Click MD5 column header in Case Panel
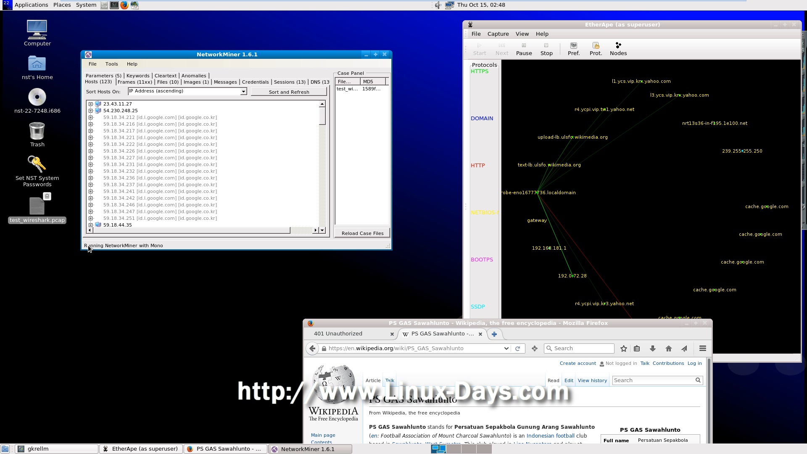The width and height of the screenshot is (807, 454). [x=373, y=82]
